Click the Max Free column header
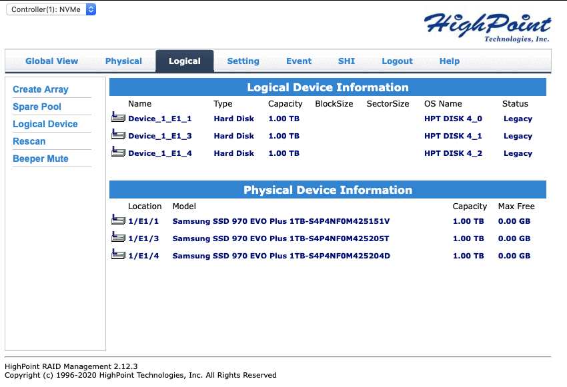Screen dimensions: 567x387 516,206
